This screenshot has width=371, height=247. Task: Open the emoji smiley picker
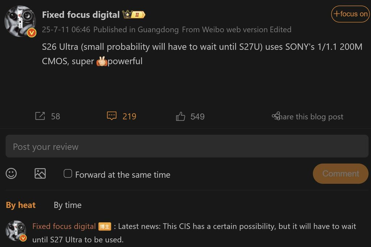(x=11, y=173)
